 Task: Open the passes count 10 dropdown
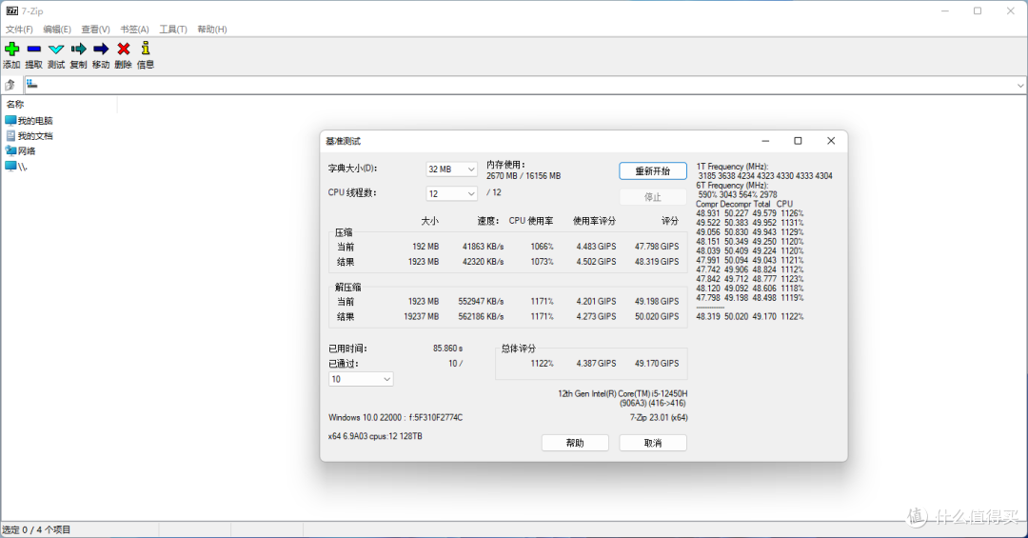click(x=361, y=379)
